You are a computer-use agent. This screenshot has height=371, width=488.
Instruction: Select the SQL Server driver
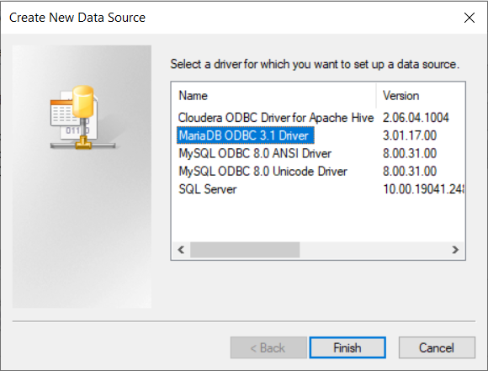pos(208,189)
